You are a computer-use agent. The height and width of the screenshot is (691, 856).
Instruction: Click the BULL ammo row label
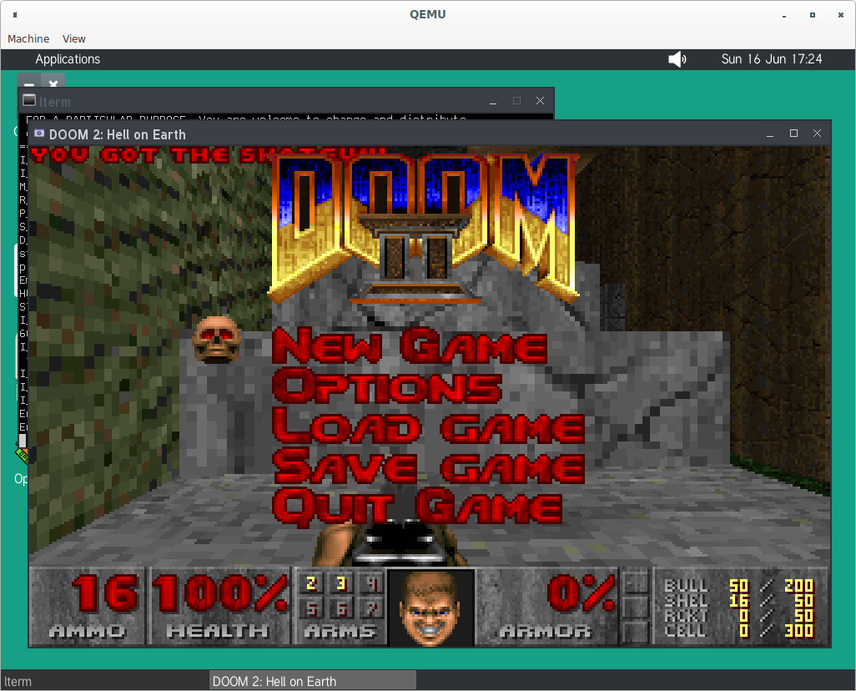[x=686, y=586]
